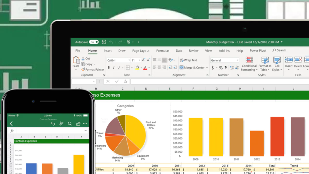Center text horizontally
The height and width of the screenshot is (174, 309).
[x=159, y=68]
